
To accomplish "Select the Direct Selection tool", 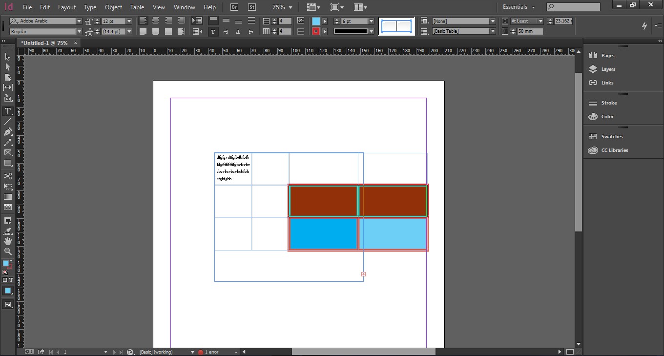I will tap(8, 67).
